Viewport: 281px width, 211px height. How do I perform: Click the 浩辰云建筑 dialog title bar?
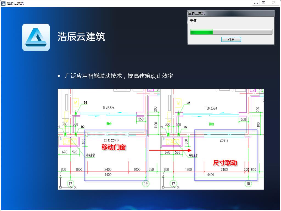[231, 13]
